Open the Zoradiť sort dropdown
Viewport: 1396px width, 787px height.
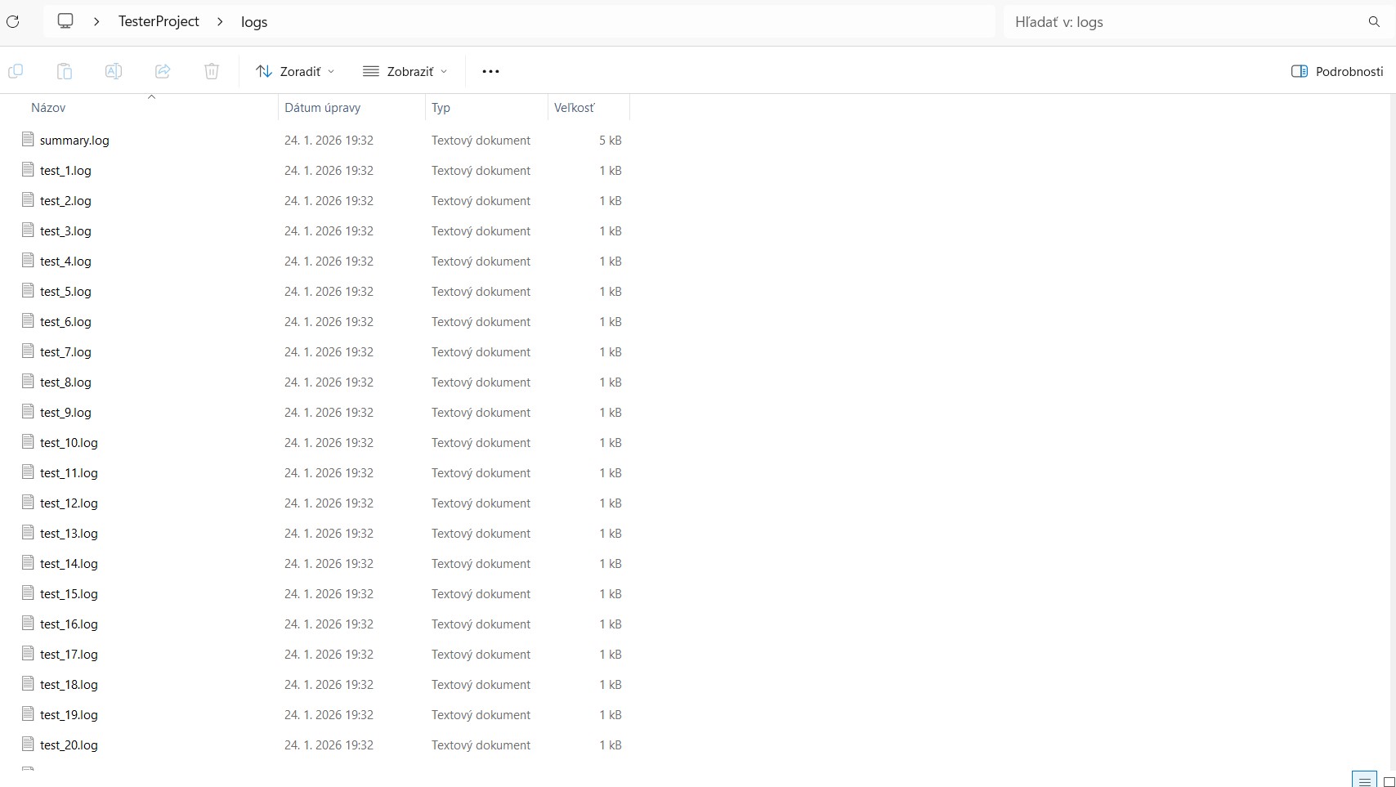[295, 71]
